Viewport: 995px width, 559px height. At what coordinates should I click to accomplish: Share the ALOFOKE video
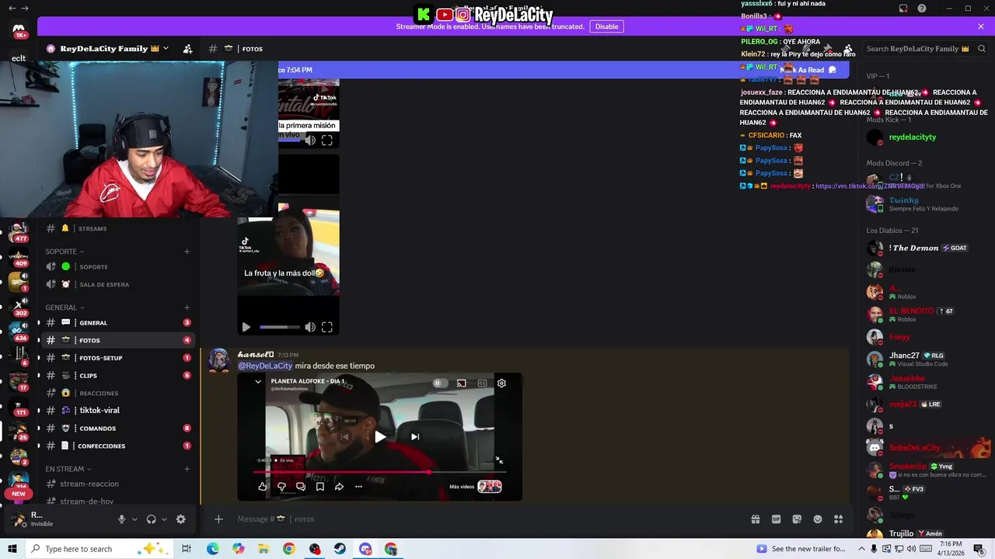(339, 487)
